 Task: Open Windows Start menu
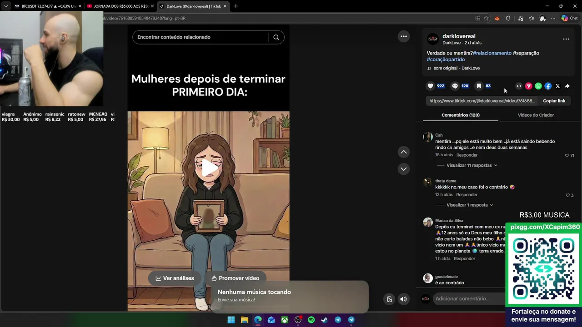(x=231, y=320)
